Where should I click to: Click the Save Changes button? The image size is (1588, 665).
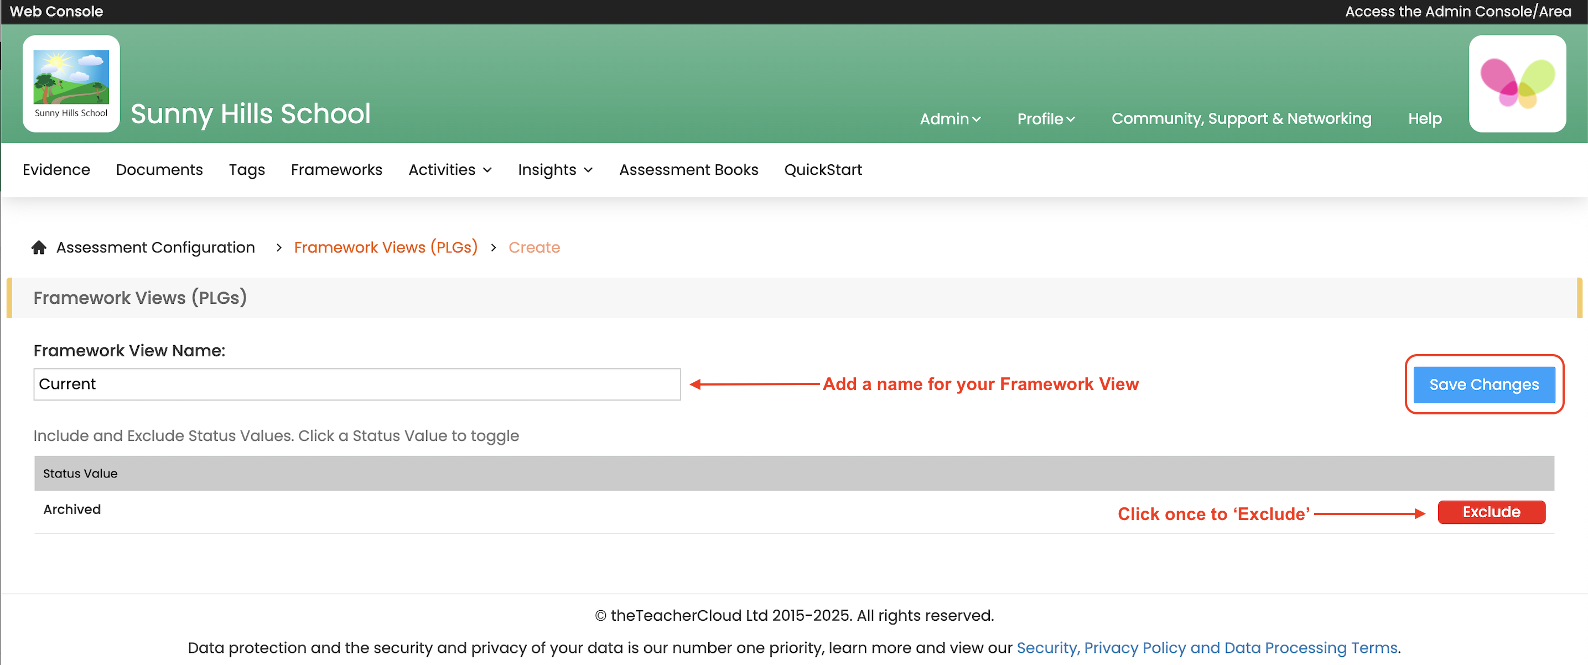pyautogui.click(x=1483, y=384)
